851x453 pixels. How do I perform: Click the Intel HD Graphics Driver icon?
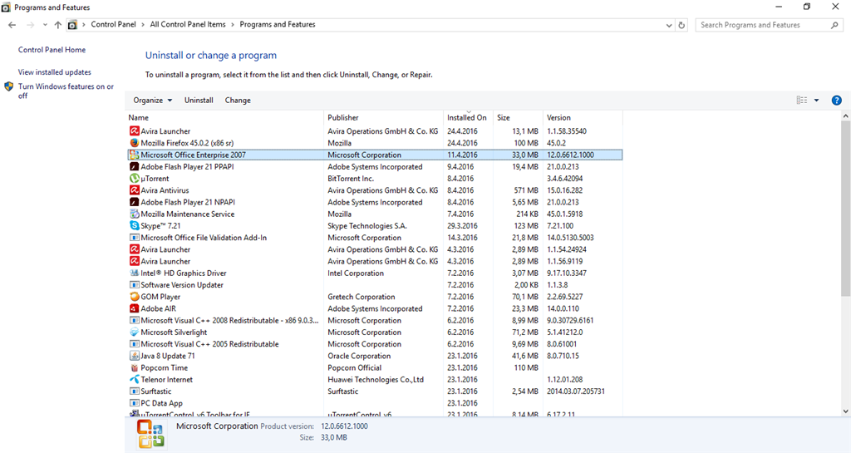click(x=134, y=273)
